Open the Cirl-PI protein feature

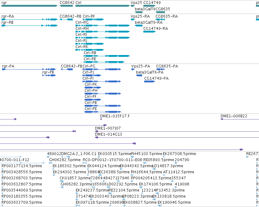point(102,81)
